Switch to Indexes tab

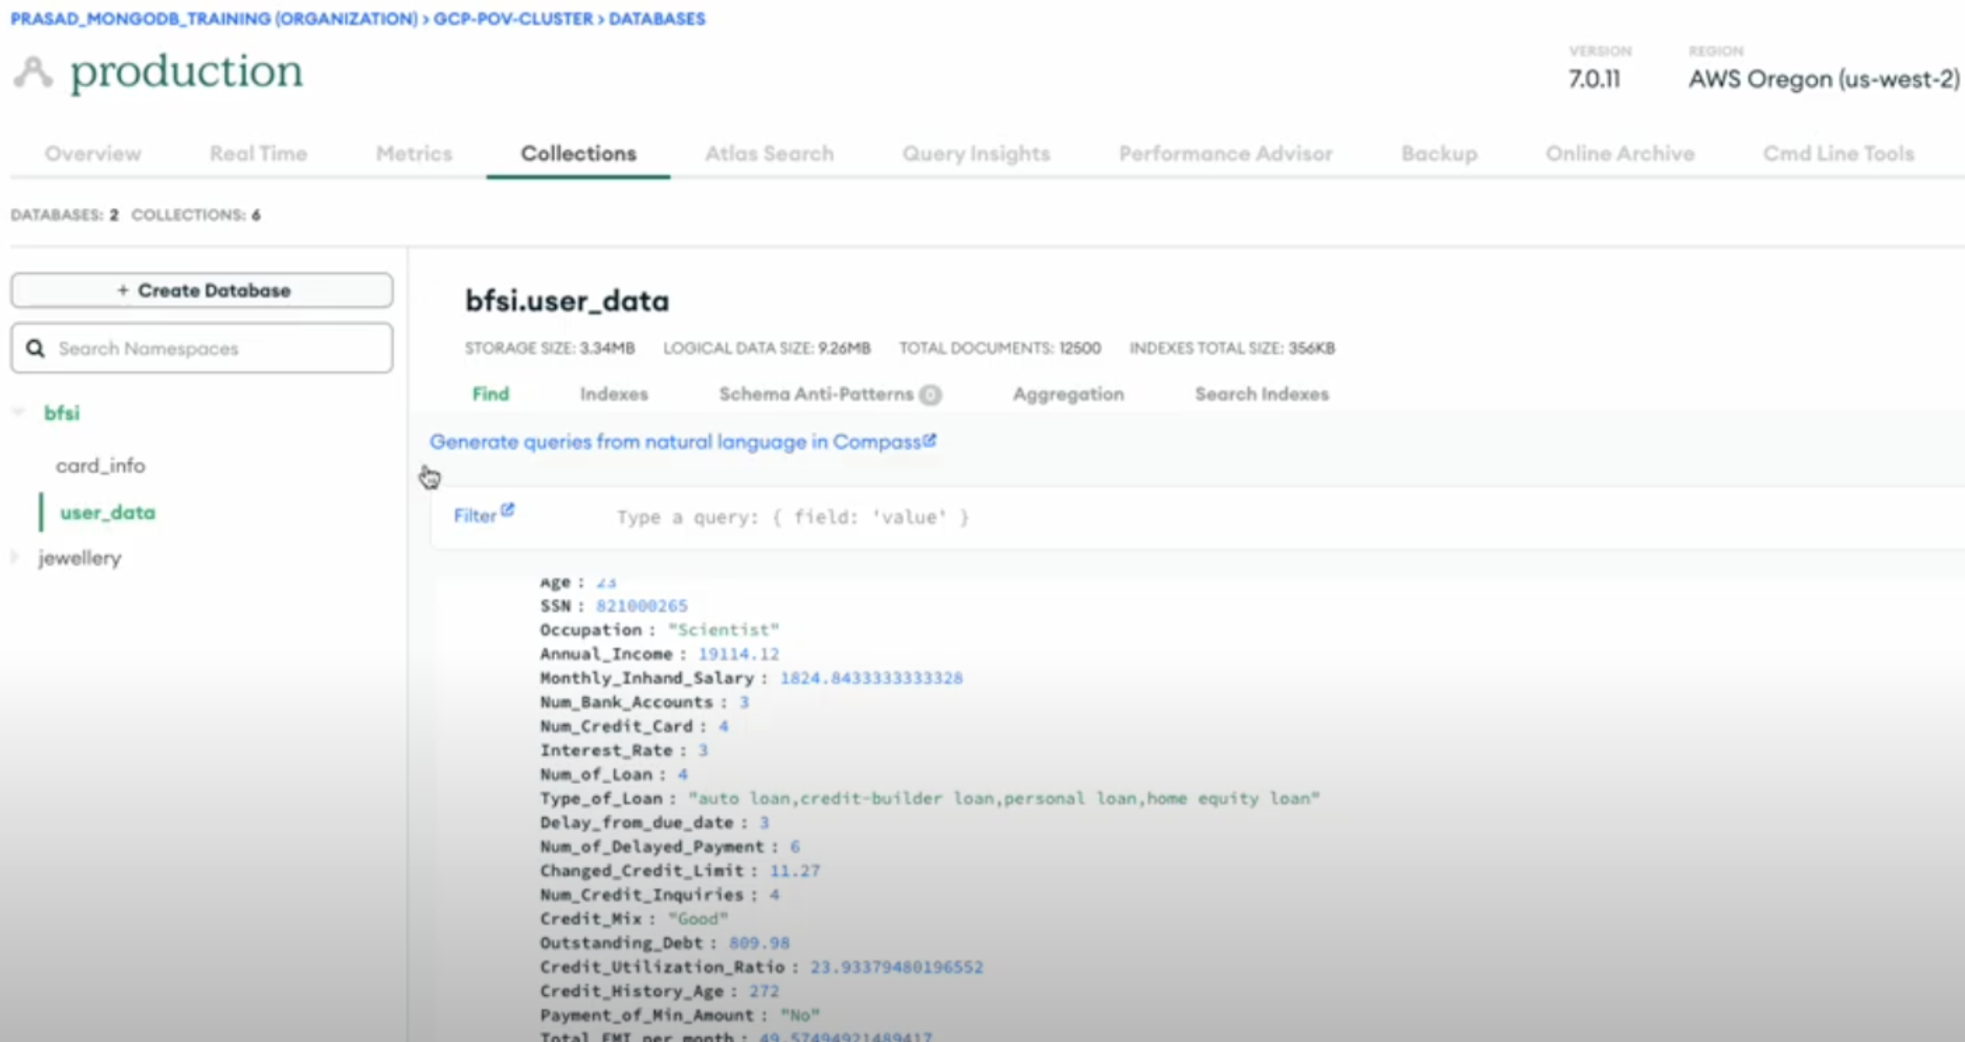(x=613, y=394)
